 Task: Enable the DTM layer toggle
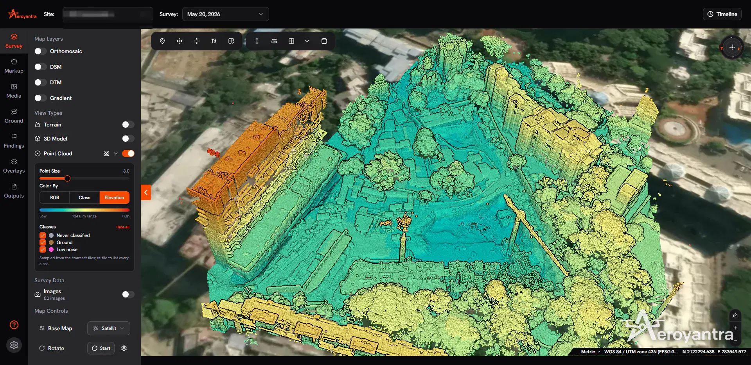40,82
